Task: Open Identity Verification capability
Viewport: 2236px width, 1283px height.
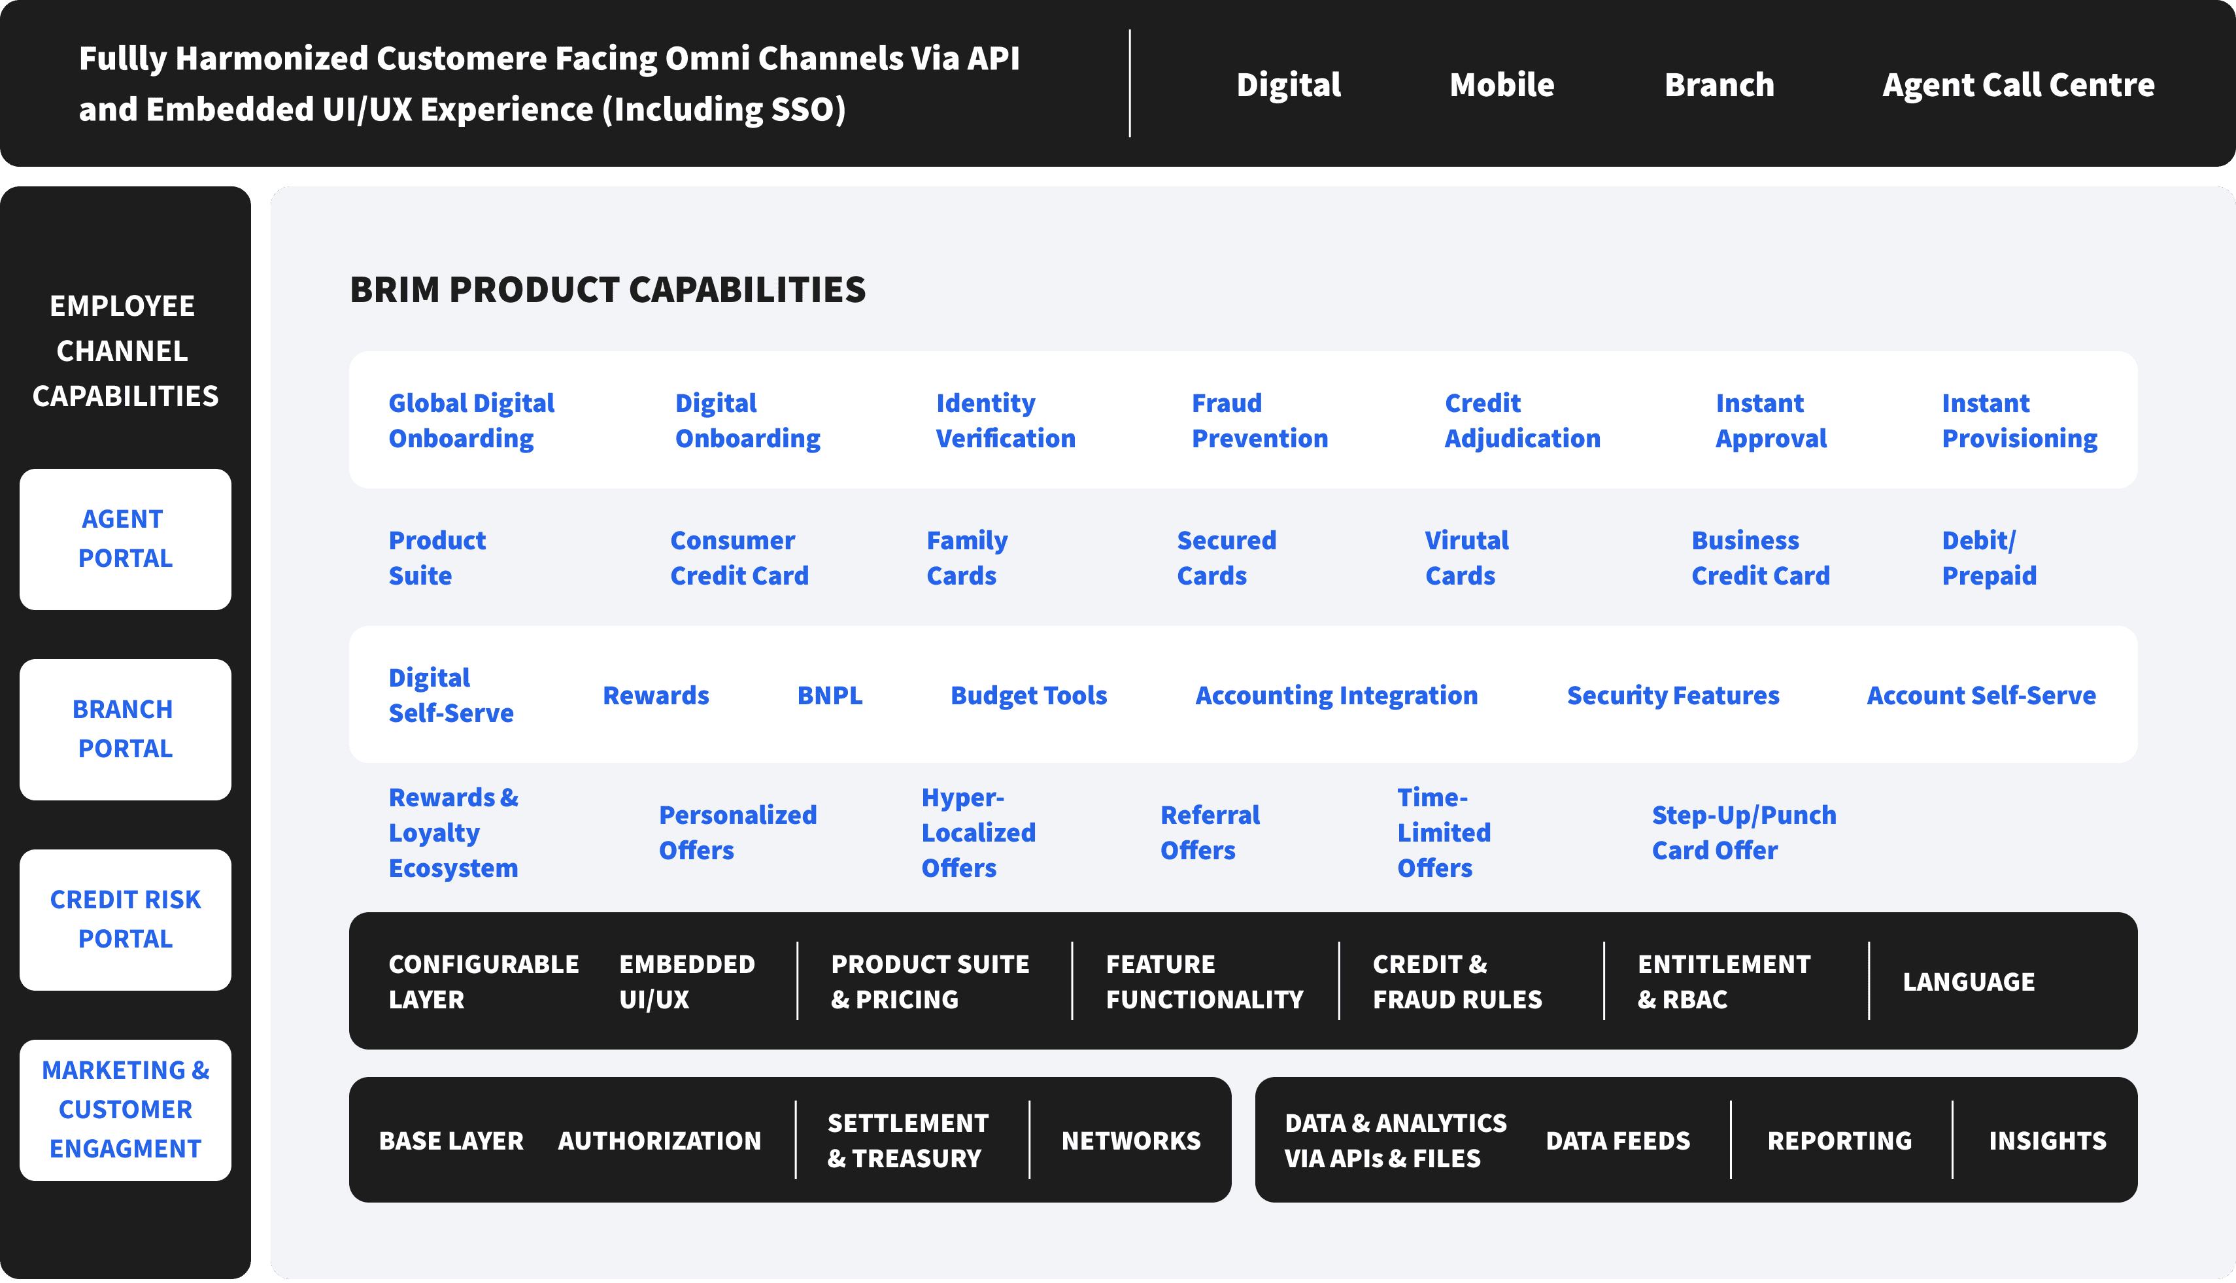Action: (1006, 420)
